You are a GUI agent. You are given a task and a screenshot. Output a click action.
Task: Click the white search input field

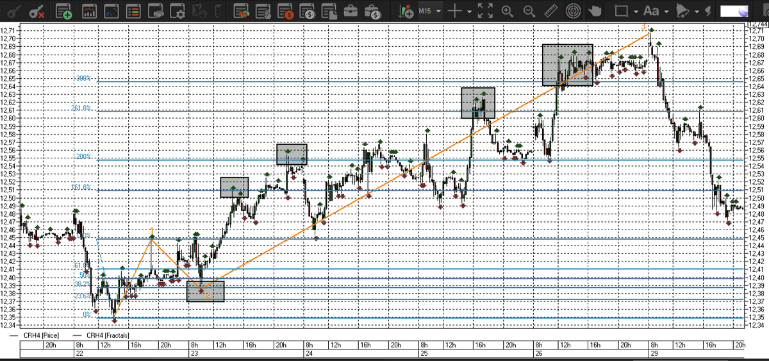coord(735,11)
